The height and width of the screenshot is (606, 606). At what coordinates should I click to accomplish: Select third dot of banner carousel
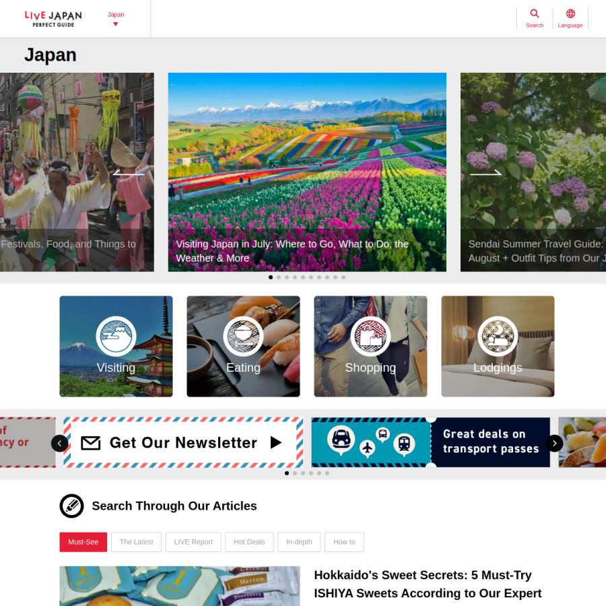303,473
